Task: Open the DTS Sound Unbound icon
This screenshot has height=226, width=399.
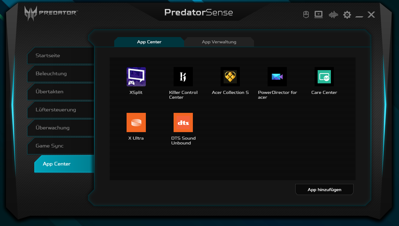Action: 183,122
